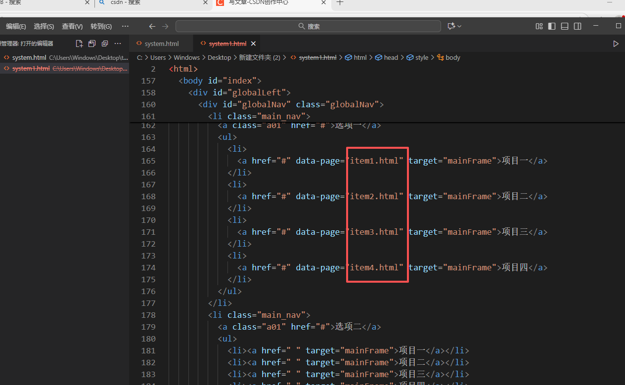This screenshot has height=385, width=625.
Task: Open the 查看(V) menu
Action: [72, 26]
